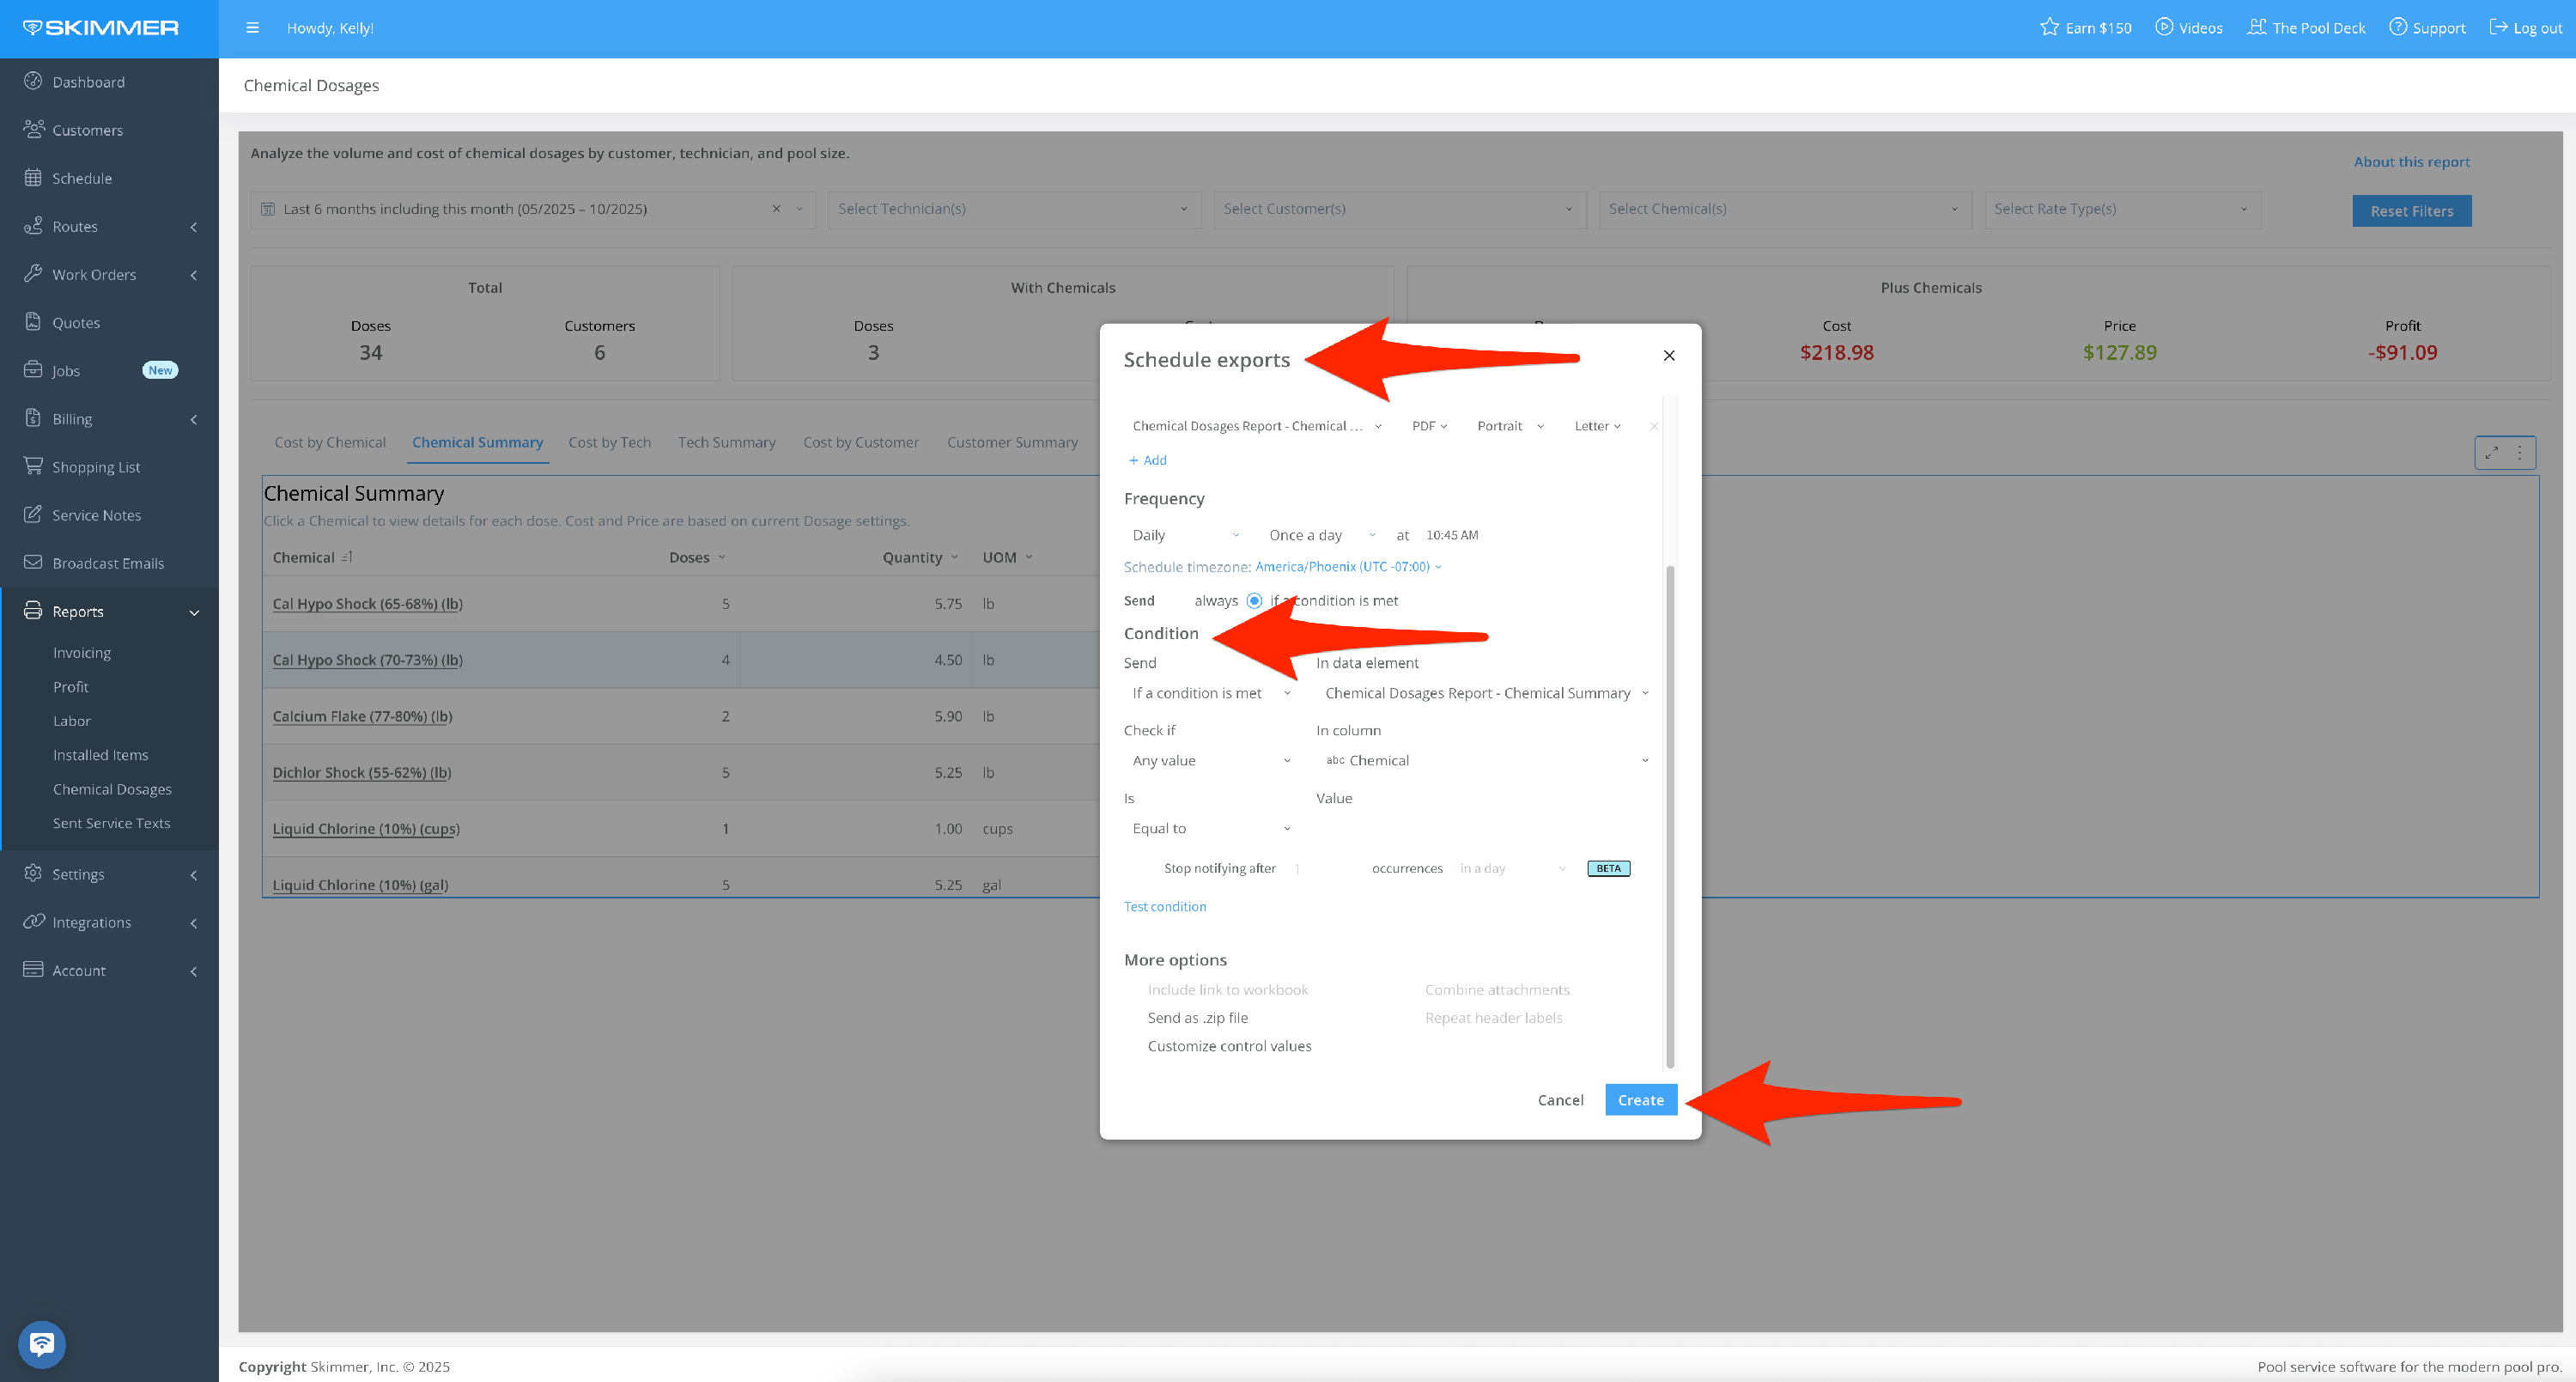Click the Shopping List cart icon
Viewport: 2576px width, 1382px height.
click(x=33, y=466)
